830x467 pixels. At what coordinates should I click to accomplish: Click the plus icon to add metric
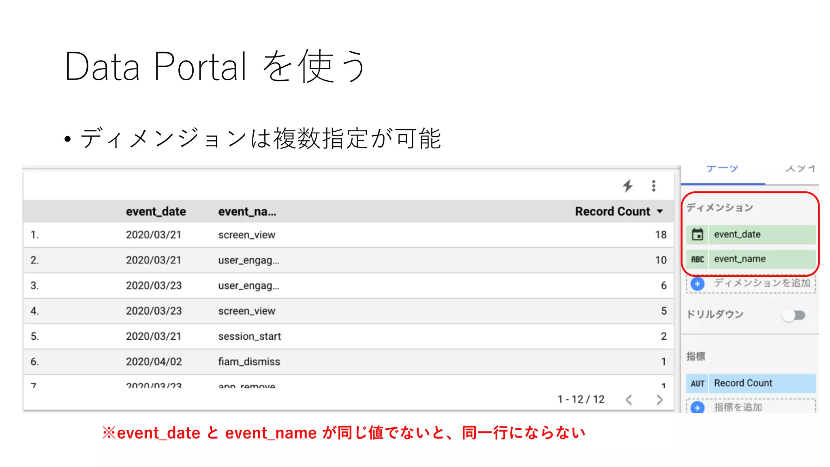[x=697, y=407]
